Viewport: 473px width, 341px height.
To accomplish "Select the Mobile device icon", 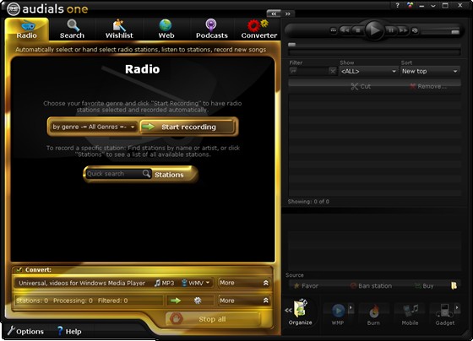I will [x=410, y=311].
